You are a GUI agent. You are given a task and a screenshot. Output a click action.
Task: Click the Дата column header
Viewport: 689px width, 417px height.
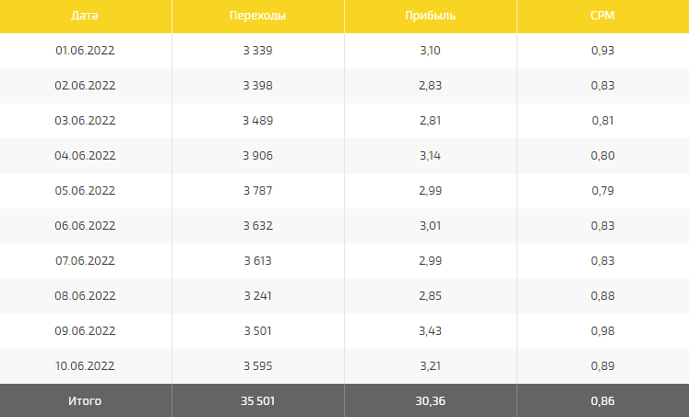(85, 16)
